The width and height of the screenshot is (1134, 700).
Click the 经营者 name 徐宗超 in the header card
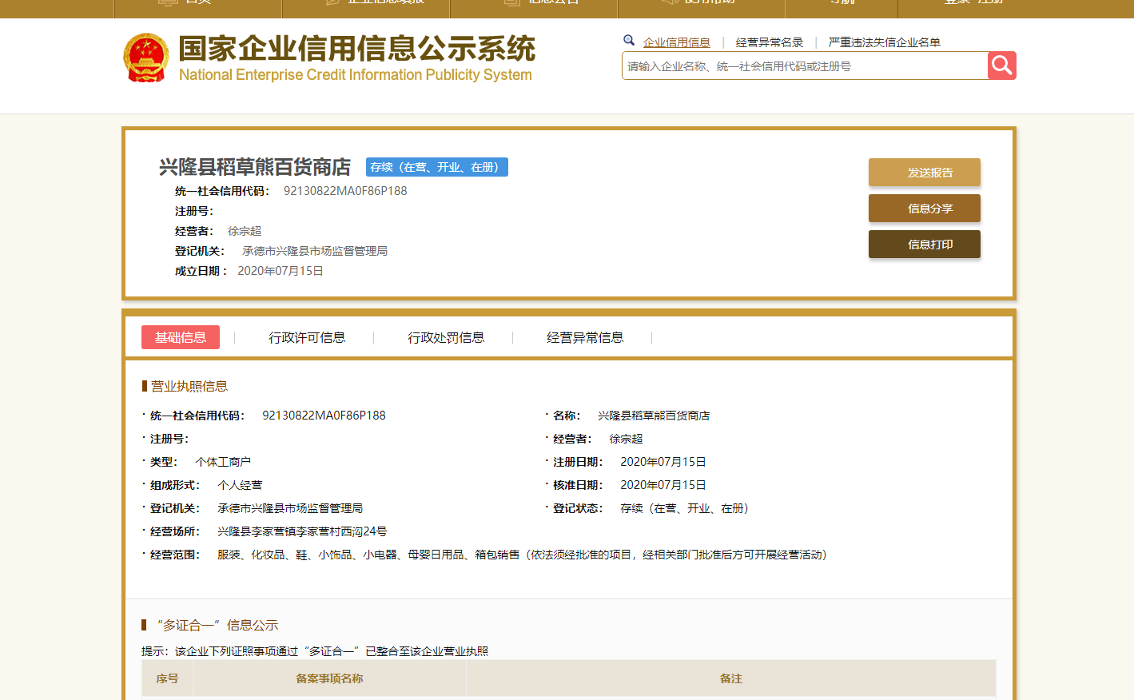click(x=245, y=231)
